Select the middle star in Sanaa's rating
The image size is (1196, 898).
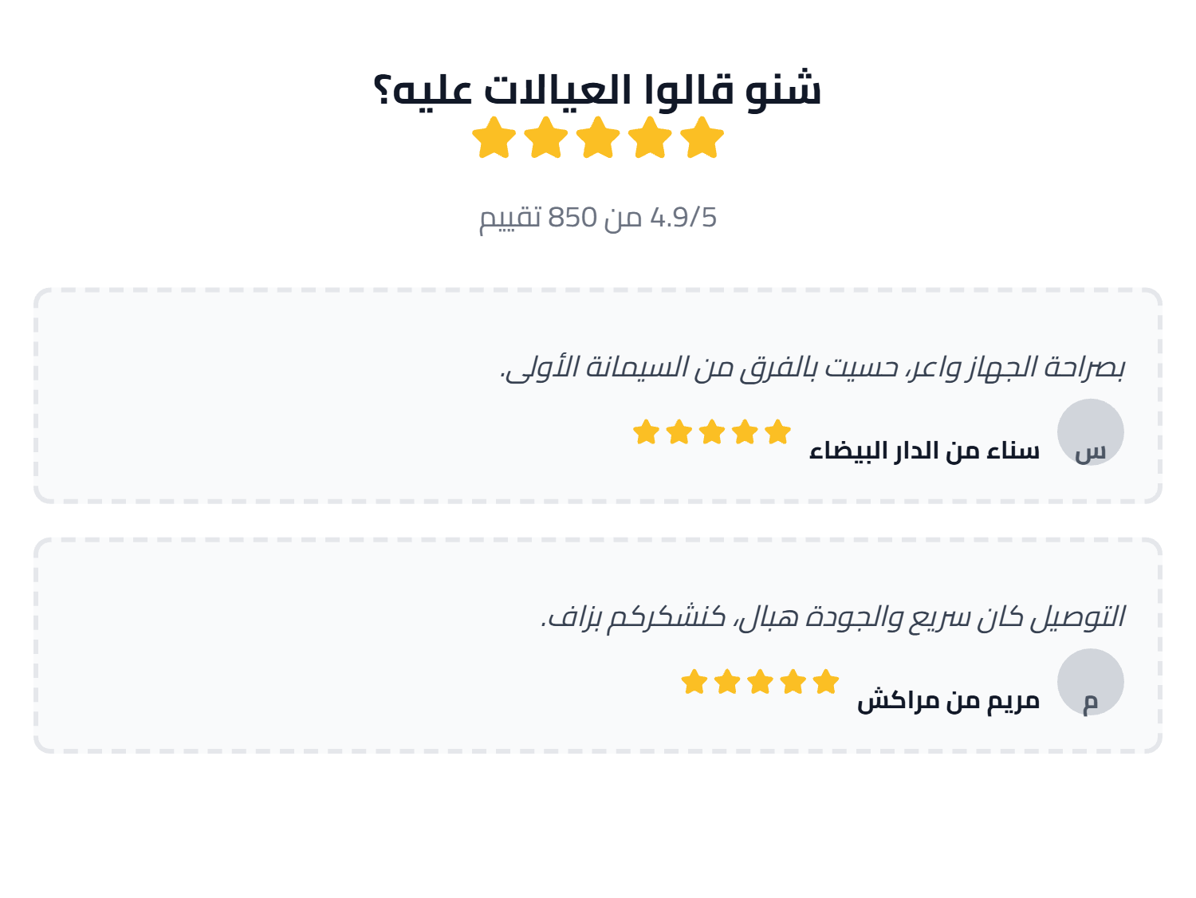[712, 432]
